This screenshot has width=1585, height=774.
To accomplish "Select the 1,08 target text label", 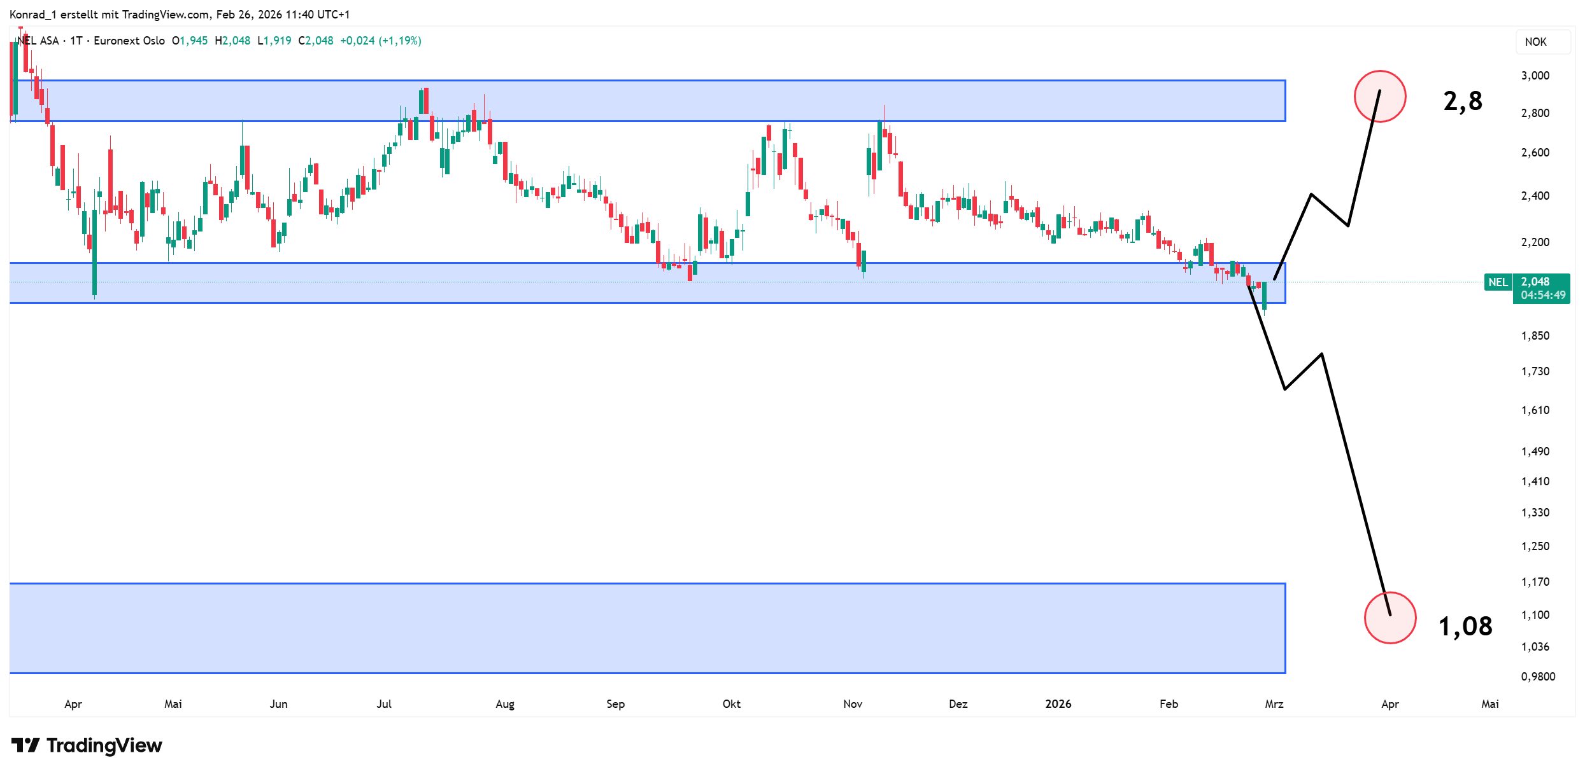I will (x=1465, y=626).
